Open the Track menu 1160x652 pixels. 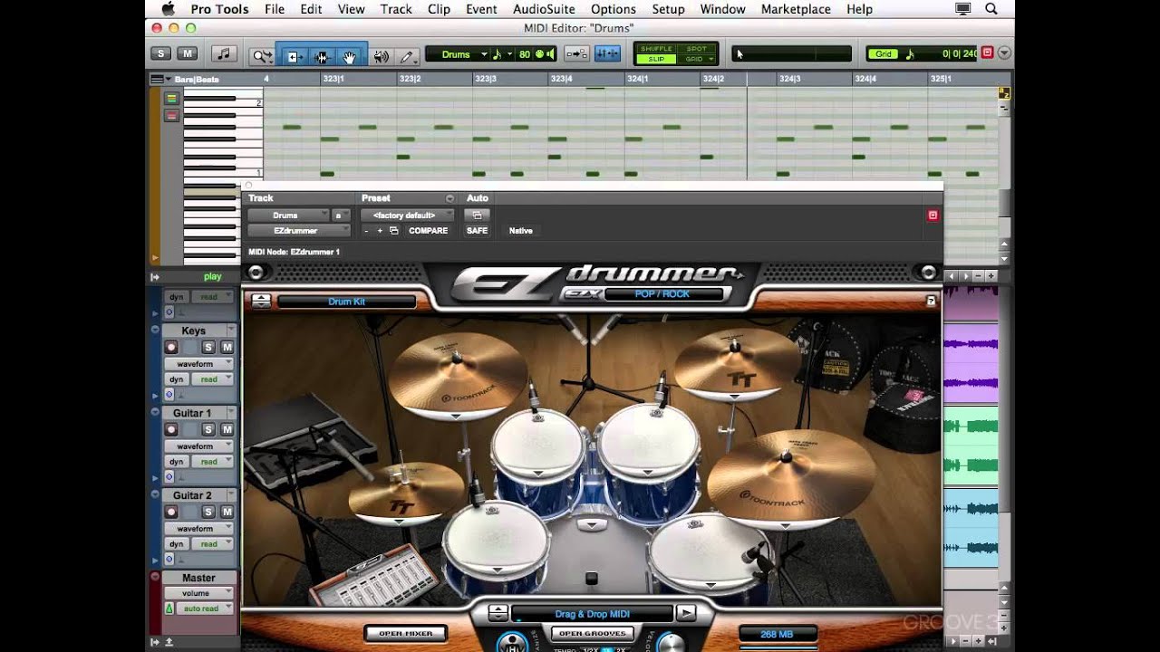(x=396, y=9)
